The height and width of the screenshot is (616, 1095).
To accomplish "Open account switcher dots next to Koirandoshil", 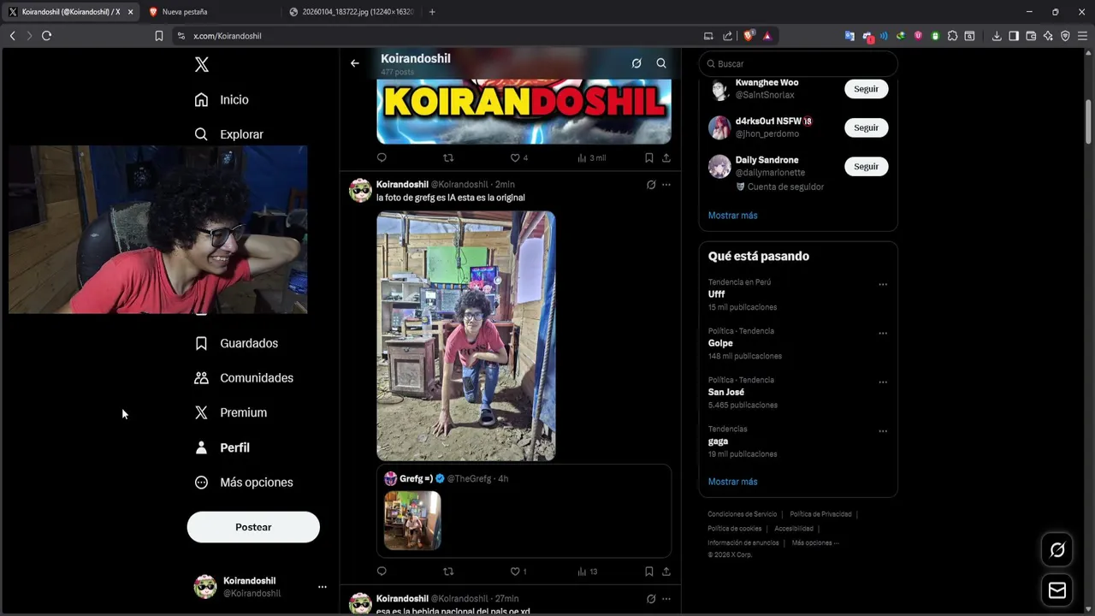I will (x=323, y=587).
